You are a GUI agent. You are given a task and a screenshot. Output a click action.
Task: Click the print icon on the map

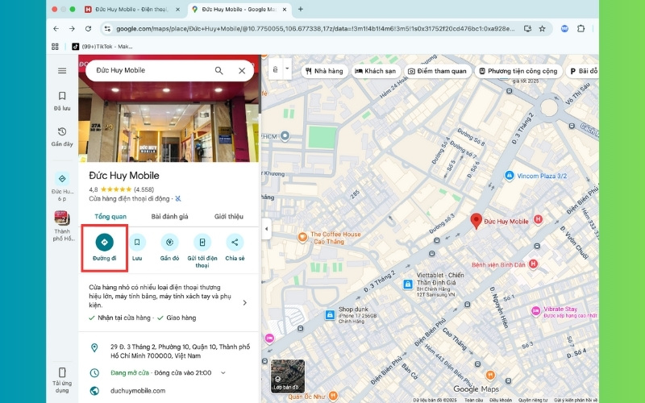point(275,69)
